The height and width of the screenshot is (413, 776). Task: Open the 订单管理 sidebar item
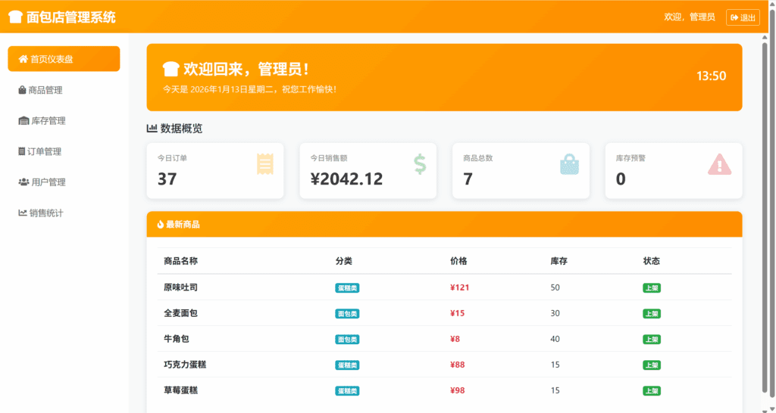(44, 151)
